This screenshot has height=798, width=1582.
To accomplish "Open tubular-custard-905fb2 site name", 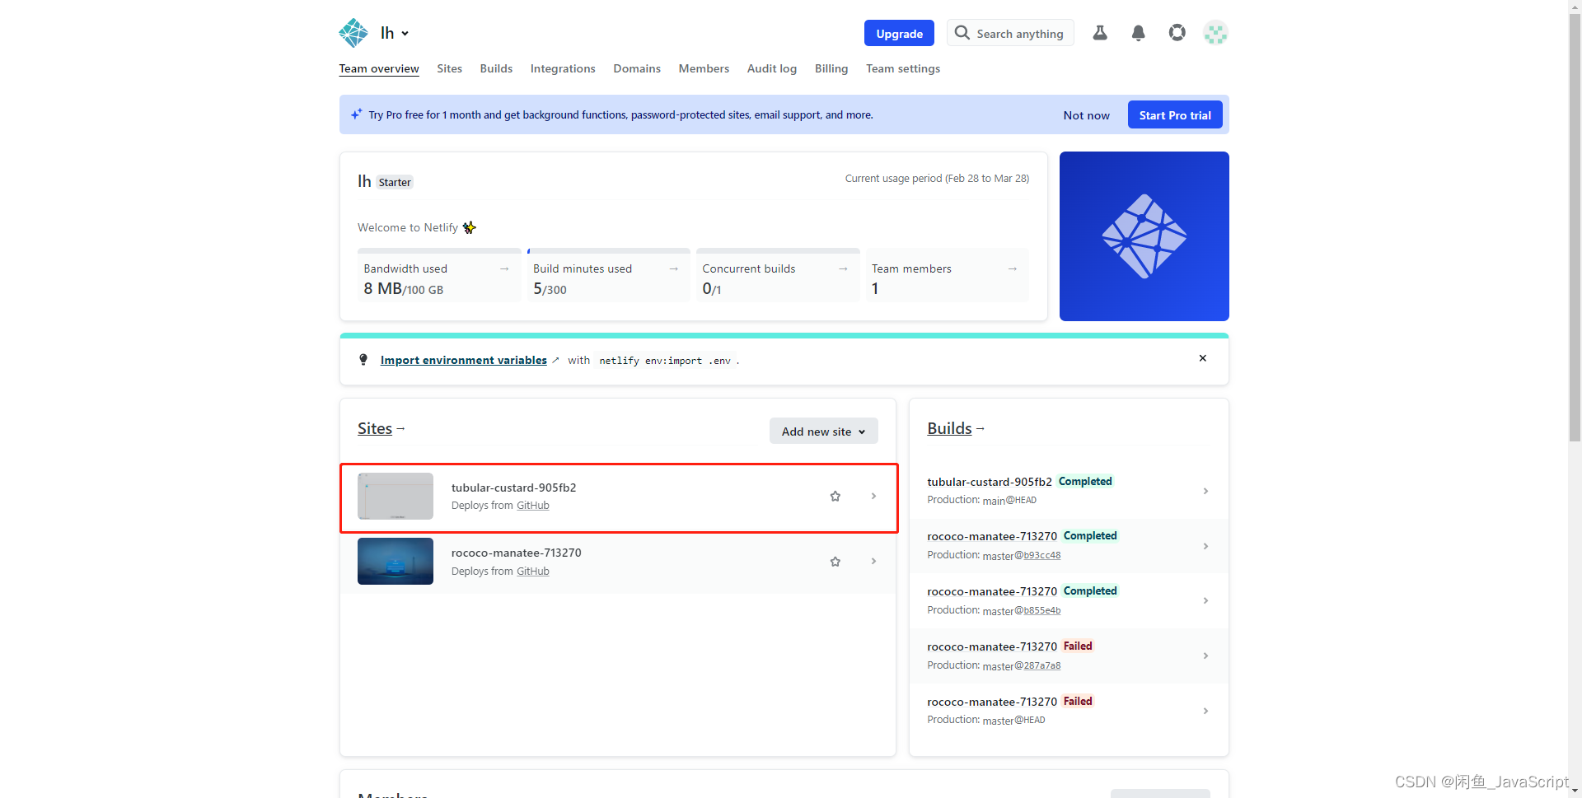I will (513, 488).
